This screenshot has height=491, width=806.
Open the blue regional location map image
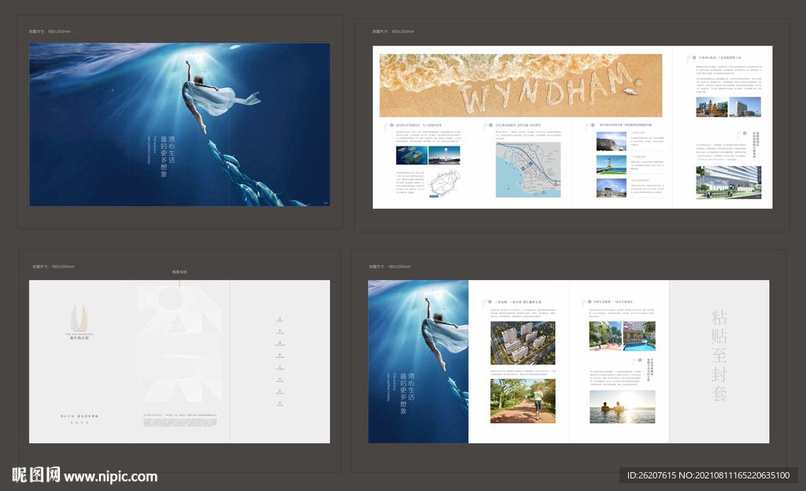click(528, 170)
